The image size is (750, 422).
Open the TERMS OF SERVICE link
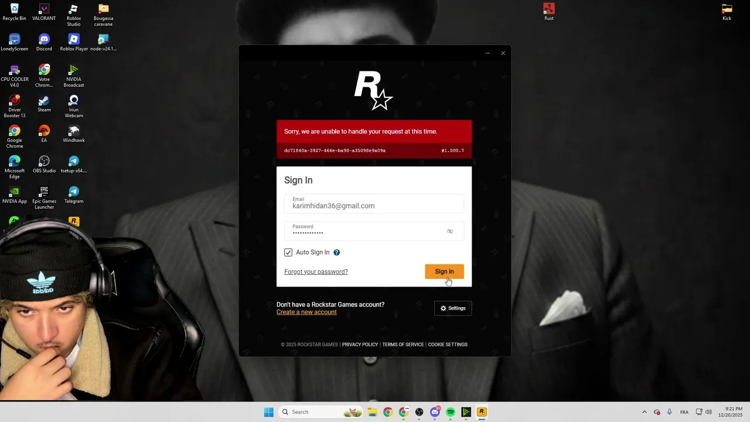[403, 345]
